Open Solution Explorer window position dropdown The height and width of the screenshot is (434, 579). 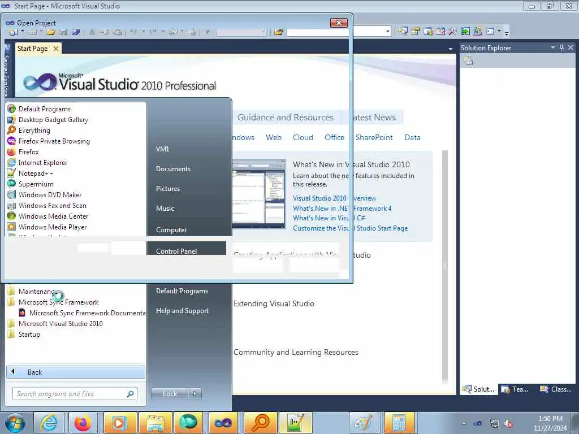point(553,47)
